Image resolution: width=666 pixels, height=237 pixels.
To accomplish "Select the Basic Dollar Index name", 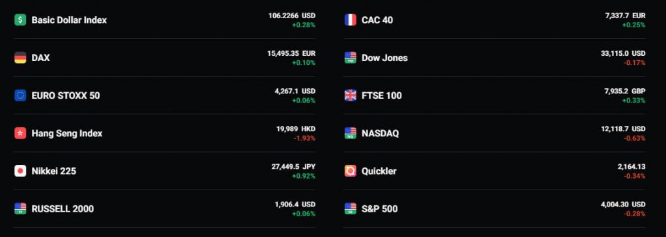I will (69, 20).
